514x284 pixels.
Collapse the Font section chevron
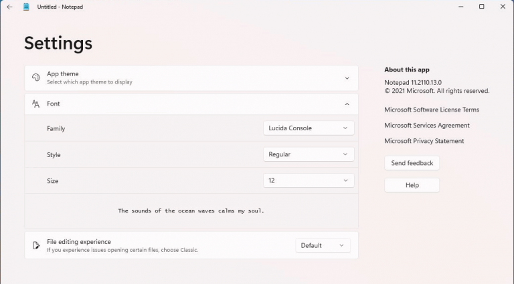tap(347, 104)
